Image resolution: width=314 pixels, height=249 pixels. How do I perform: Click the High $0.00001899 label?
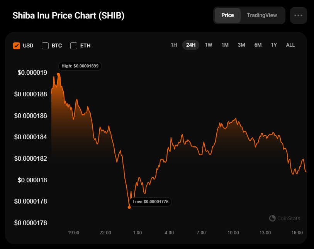[80, 66]
